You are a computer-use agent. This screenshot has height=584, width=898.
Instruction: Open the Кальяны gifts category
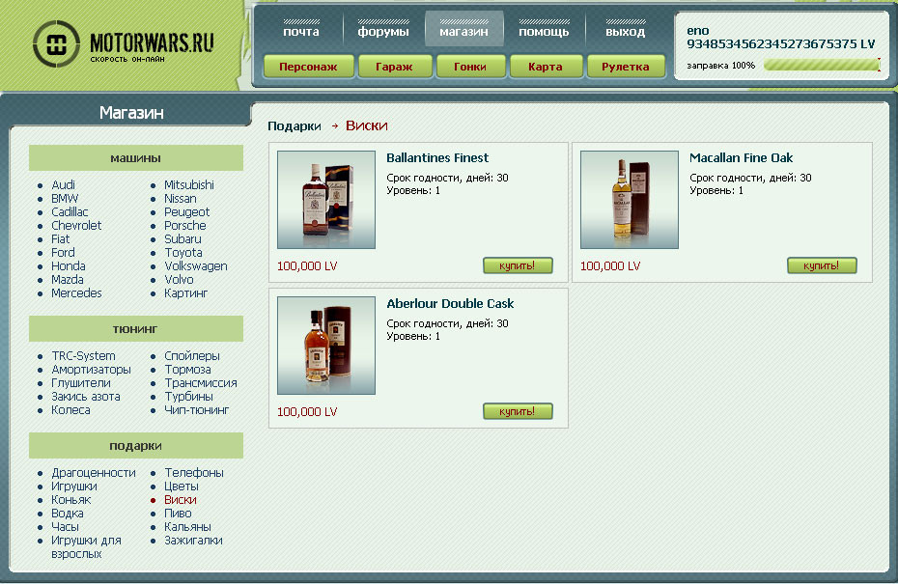[x=187, y=527]
